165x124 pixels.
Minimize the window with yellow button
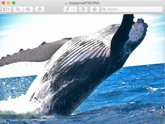tap(9, 3)
